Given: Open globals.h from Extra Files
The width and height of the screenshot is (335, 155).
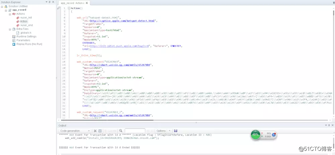Looking at the screenshot, I should click(26, 33).
